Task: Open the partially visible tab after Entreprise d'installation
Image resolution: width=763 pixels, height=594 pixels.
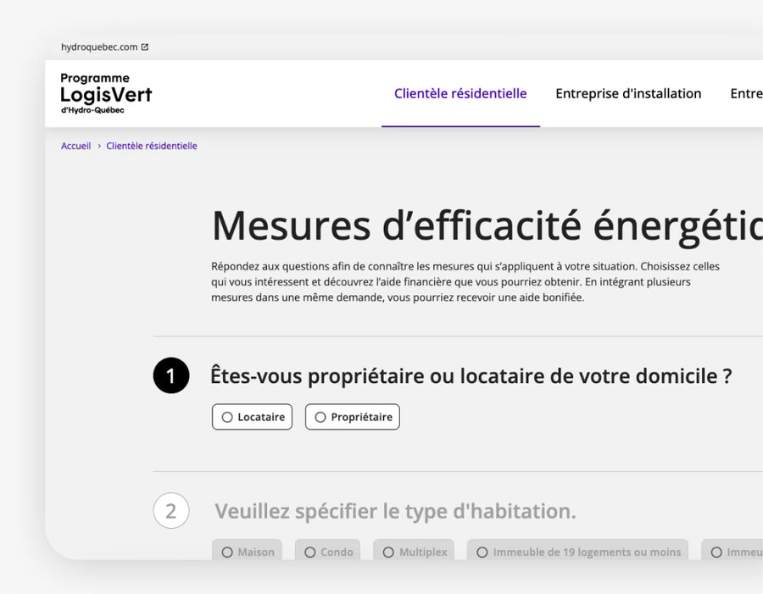Action: pyautogui.click(x=746, y=94)
